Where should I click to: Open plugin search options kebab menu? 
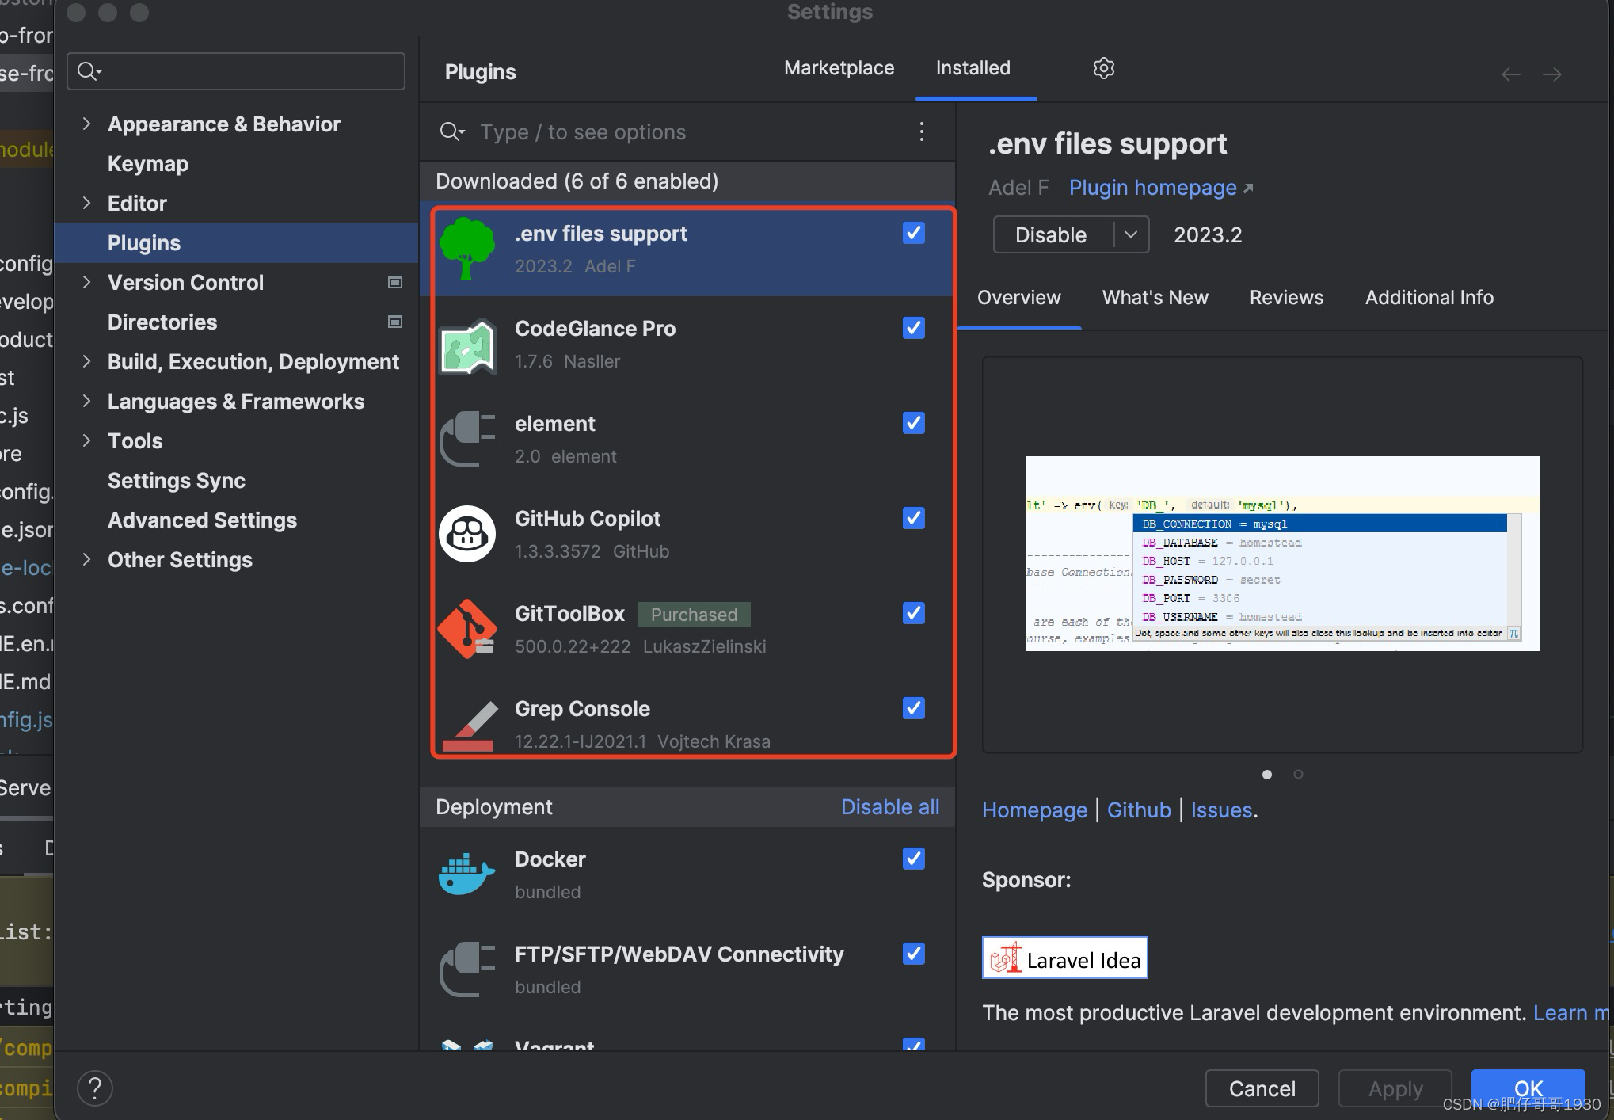coord(921,131)
